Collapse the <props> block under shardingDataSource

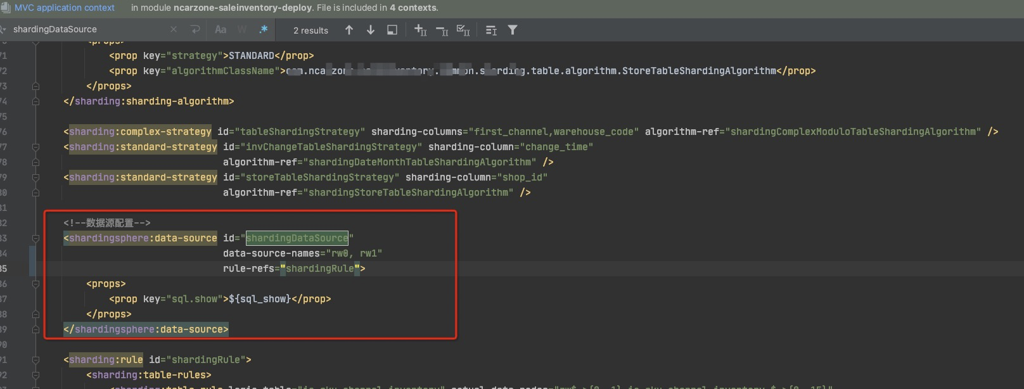pyautogui.click(x=35, y=284)
